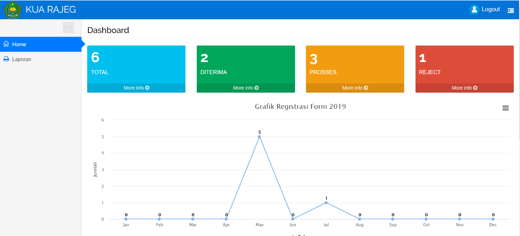Click the arrow icon on TOTAL More info
The image size is (520, 236).
(147, 88)
